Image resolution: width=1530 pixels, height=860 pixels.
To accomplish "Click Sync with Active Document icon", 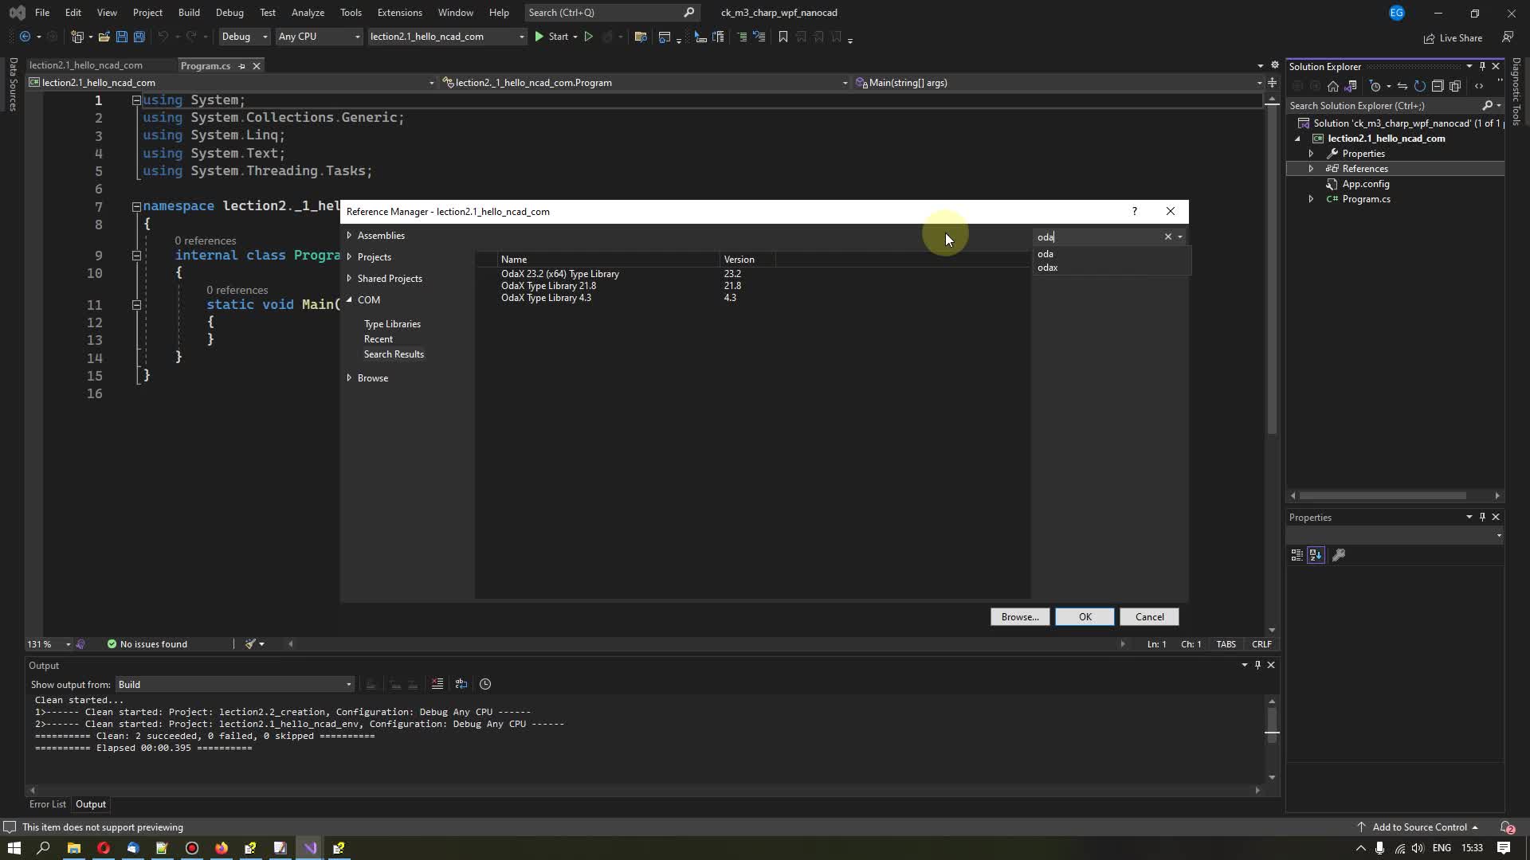I will 1402,86.
